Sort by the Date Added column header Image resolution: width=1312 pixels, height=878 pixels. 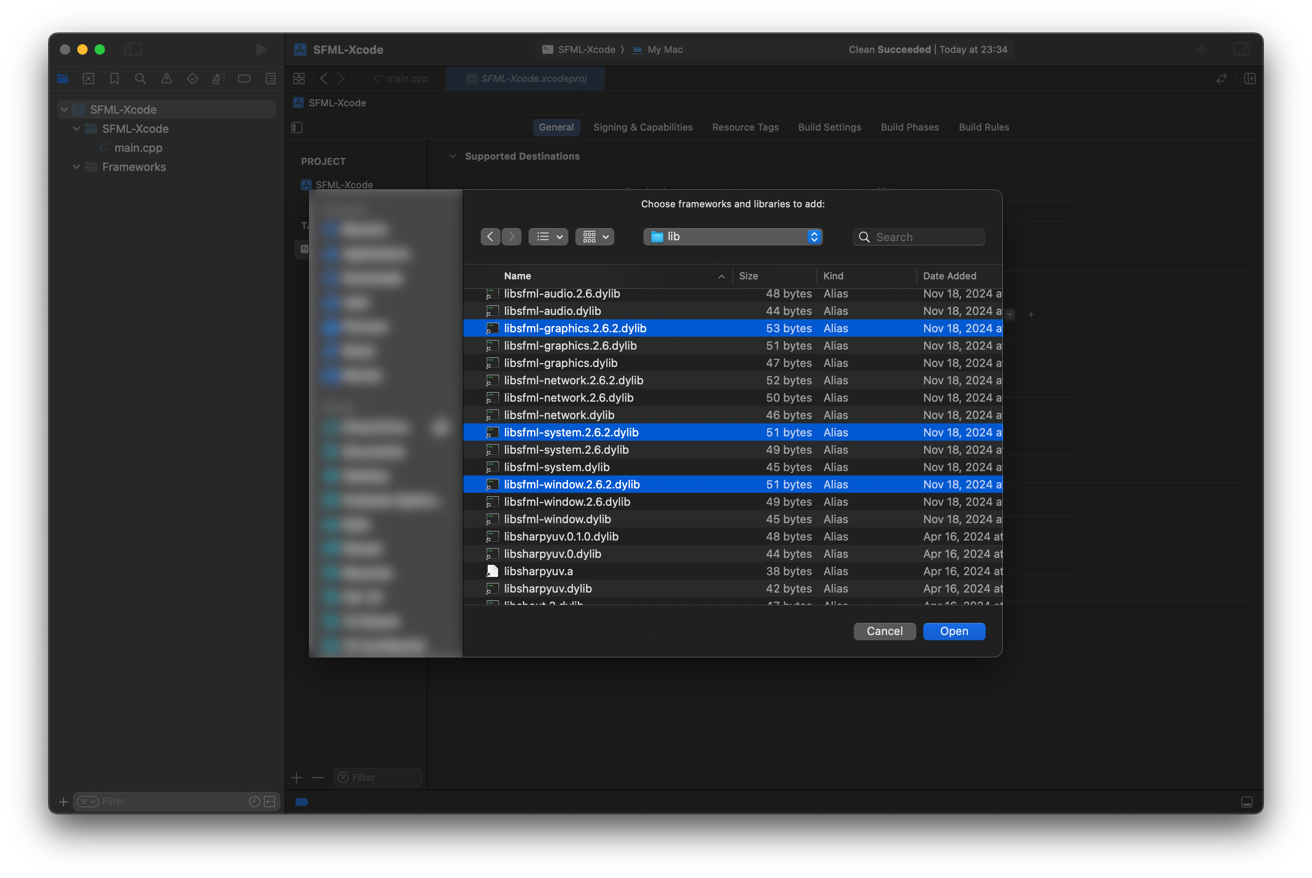960,276
